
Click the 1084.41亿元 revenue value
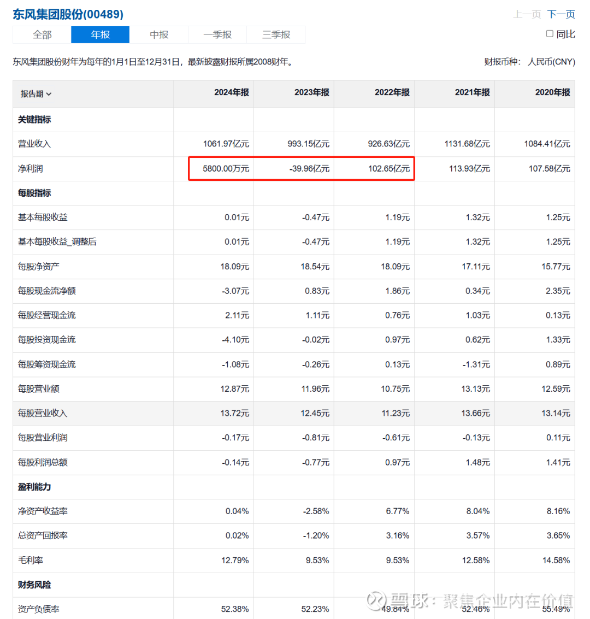point(547,144)
